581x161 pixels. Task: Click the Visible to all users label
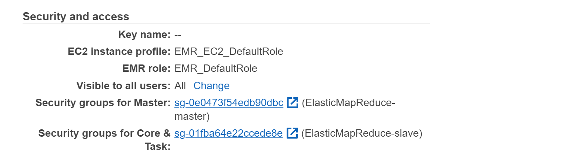(x=123, y=86)
